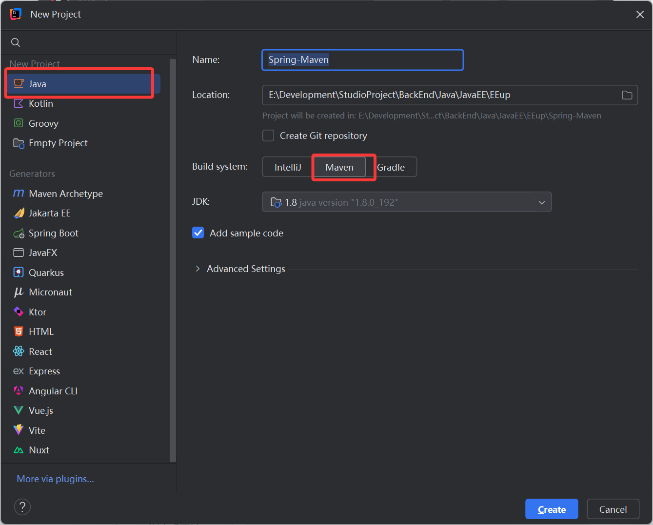Screen dimensions: 653x525
Task: Select Gradle build system
Action: pos(391,167)
